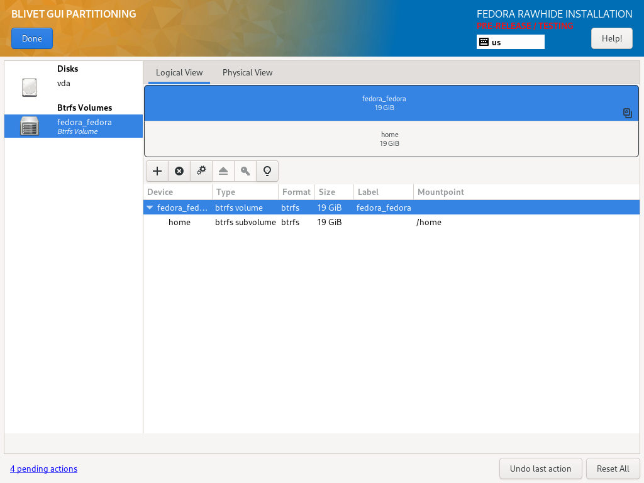This screenshot has height=483, width=644.
Task: Click the fedora_fedora label cell
Action: (x=384, y=208)
